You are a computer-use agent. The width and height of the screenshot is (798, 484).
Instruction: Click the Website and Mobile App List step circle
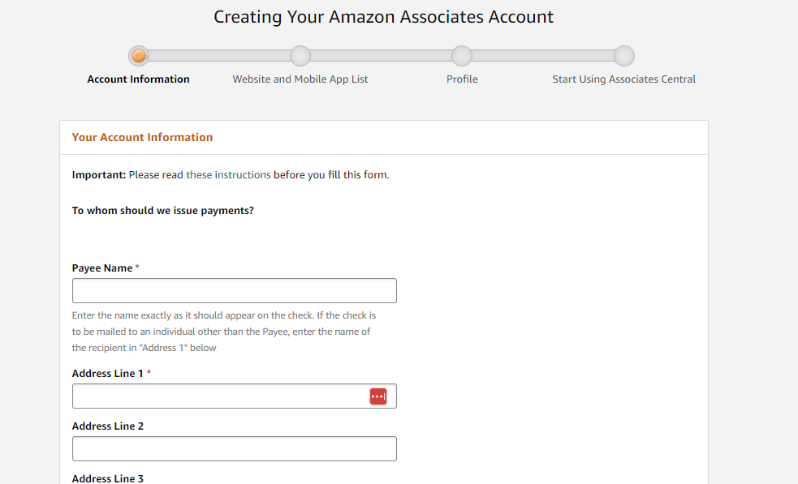pyautogui.click(x=300, y=56)
